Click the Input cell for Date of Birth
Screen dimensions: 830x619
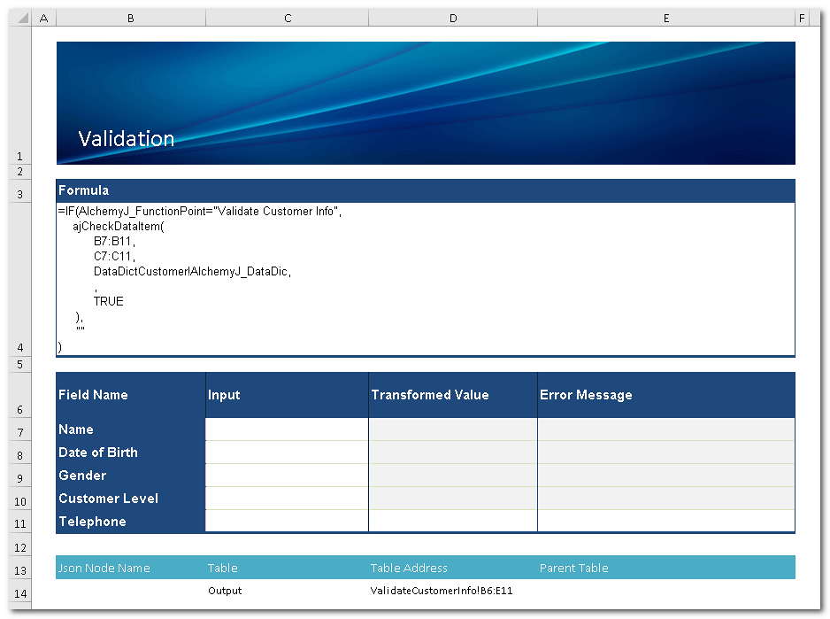pyautogui.click(x=287, y=452)
